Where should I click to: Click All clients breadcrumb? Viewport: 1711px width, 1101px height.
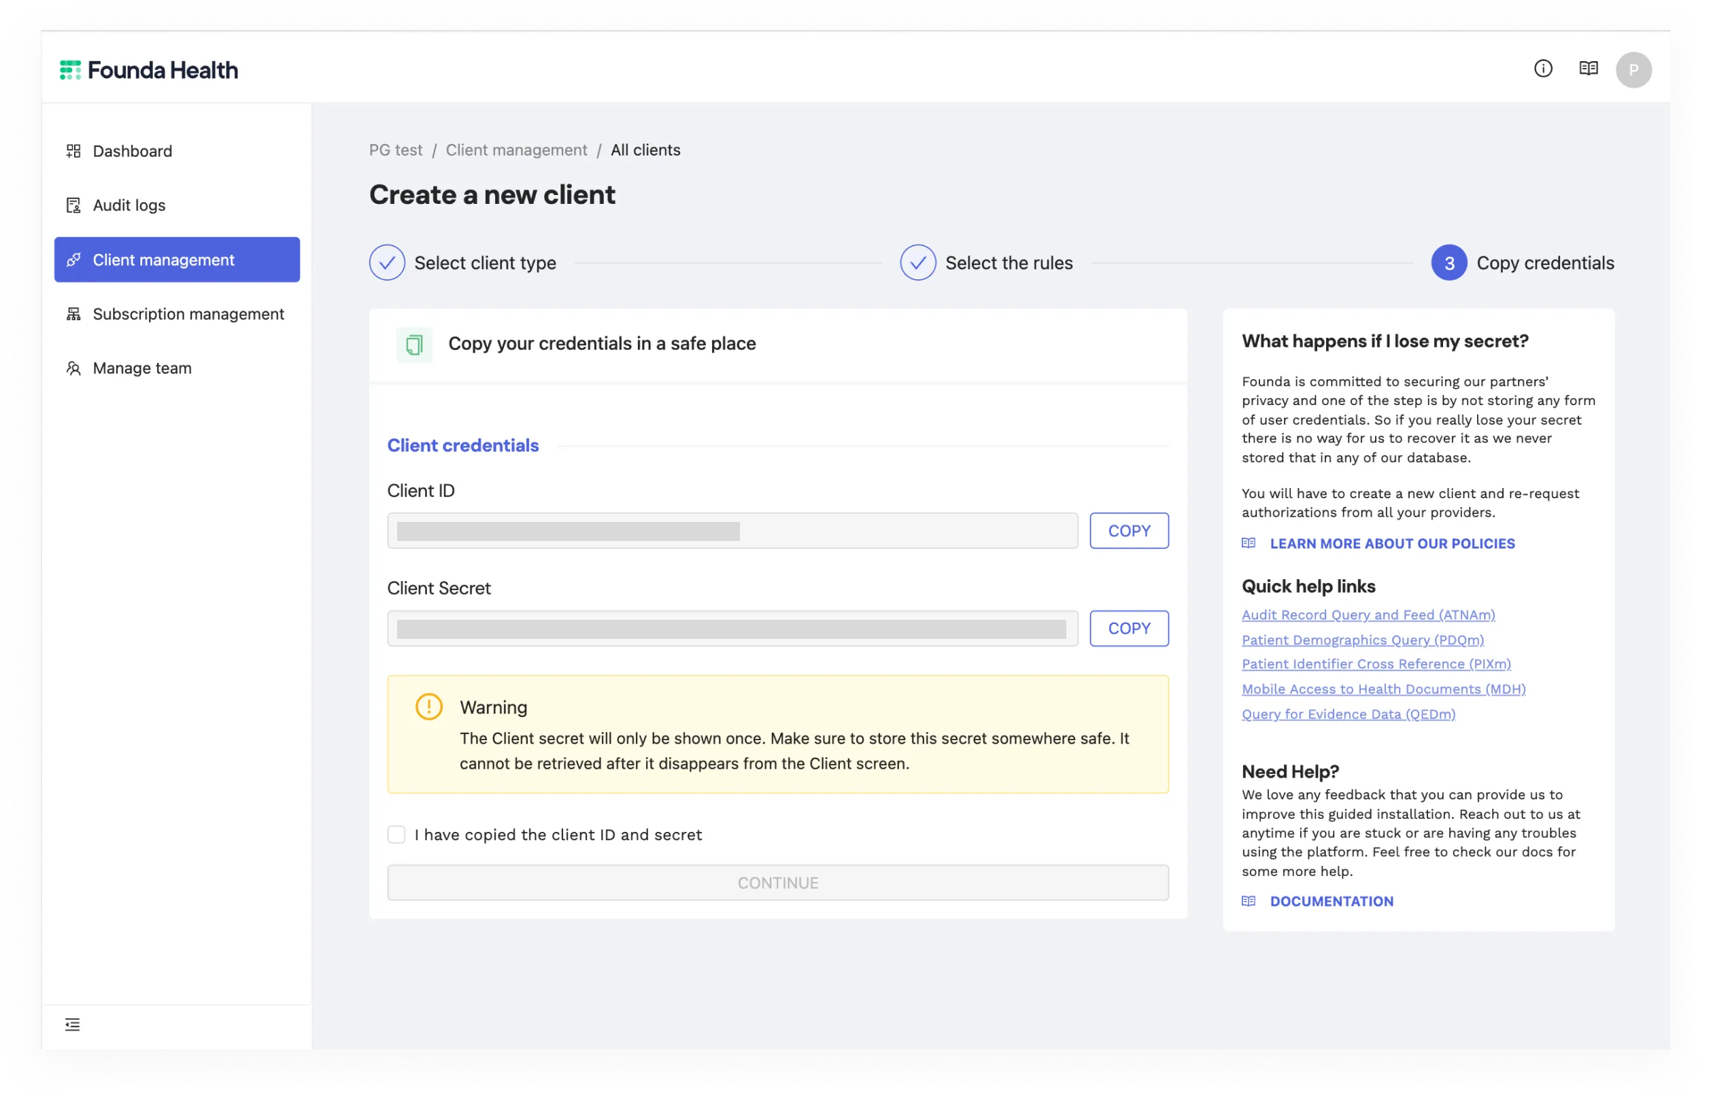[645, 150]
